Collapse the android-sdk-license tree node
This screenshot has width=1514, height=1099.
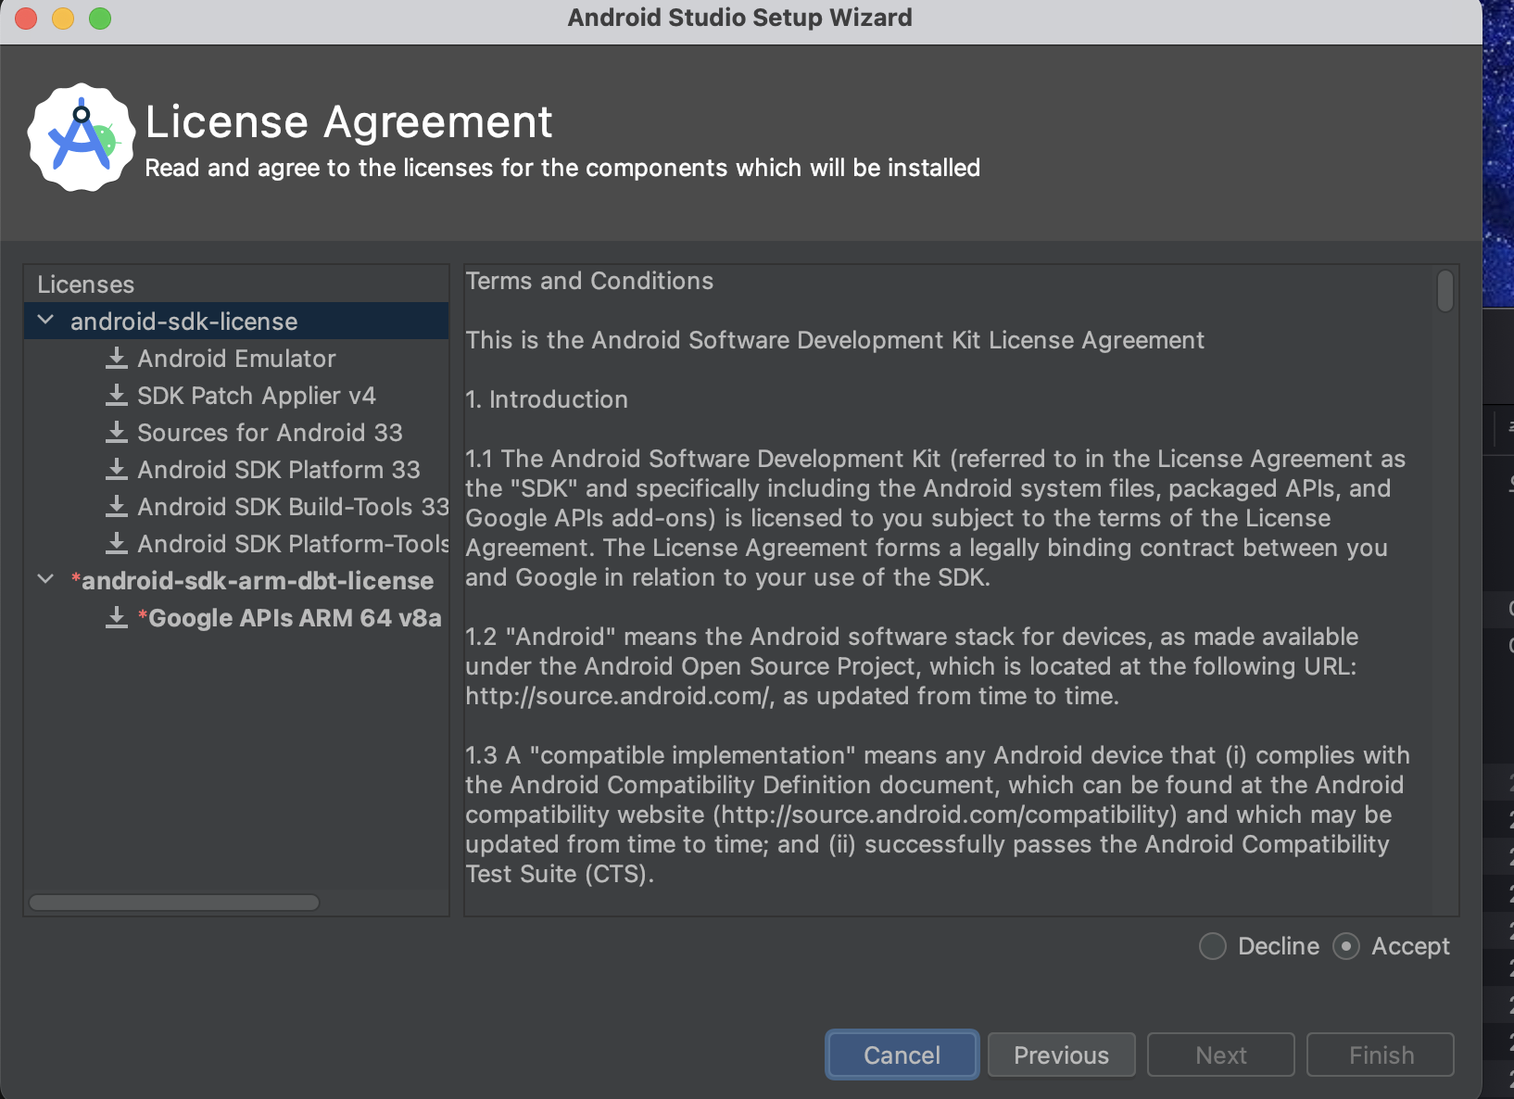pyautogui.click(x=45, y=321)
